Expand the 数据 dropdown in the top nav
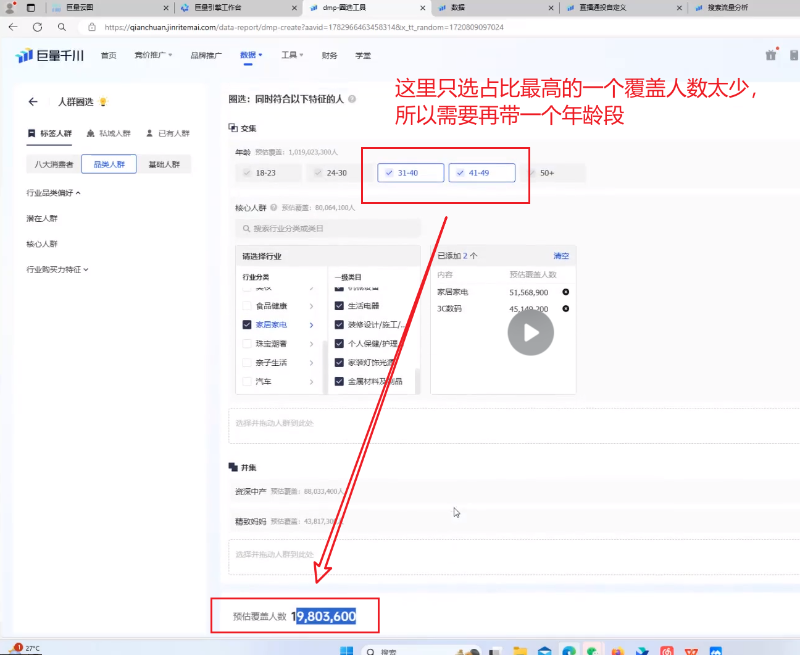The height and width of the screenshot is (655, 800). coord(251,55)
